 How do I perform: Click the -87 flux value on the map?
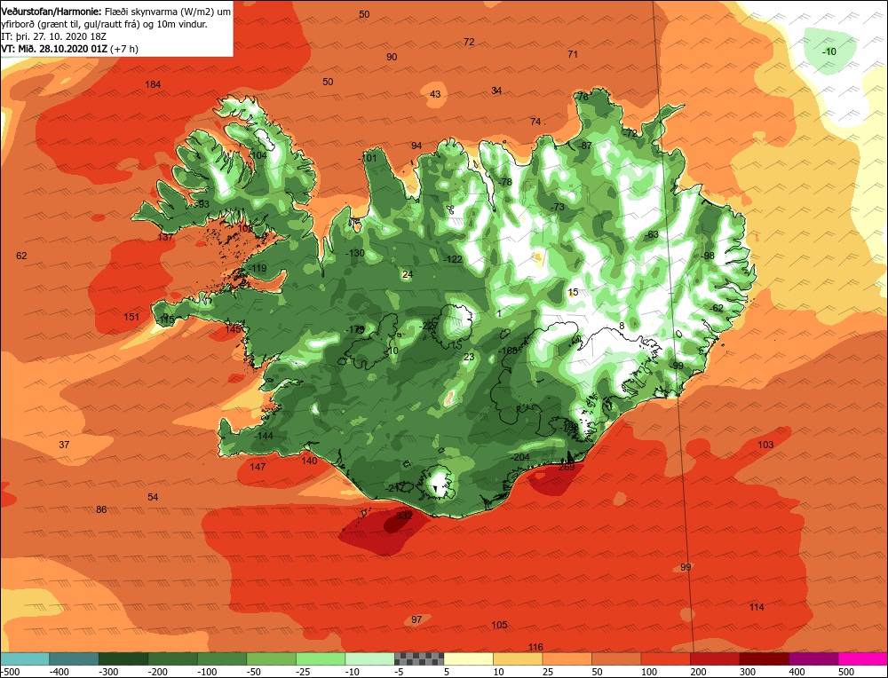pos(584,146)
